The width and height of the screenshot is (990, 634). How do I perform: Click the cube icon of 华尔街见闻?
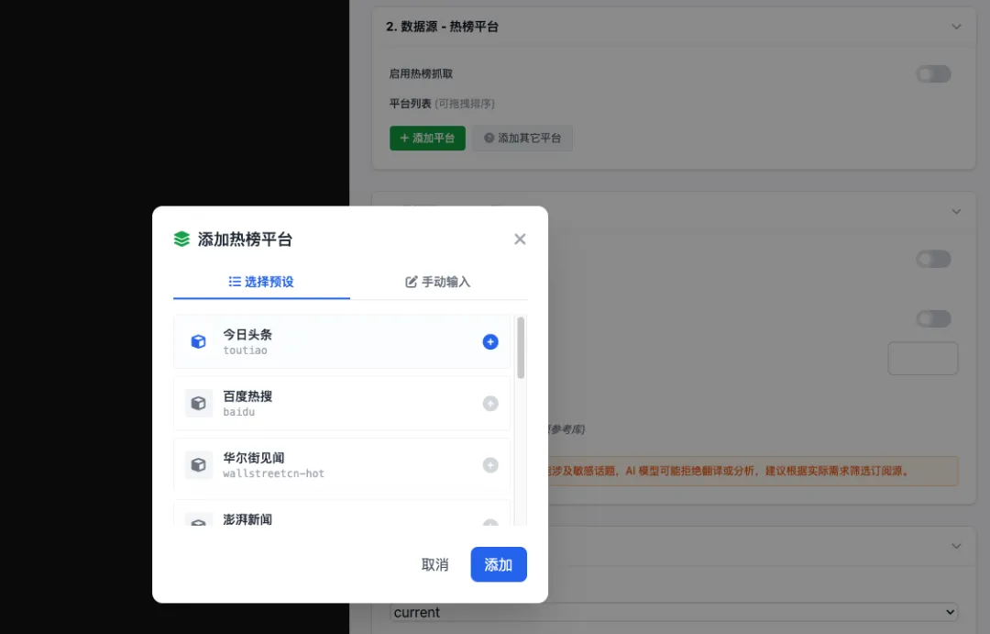198,465
